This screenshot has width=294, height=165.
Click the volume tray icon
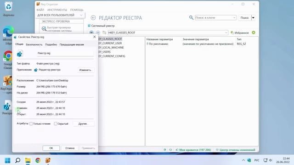(271, 160)
